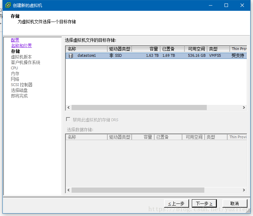Select the 存储 step in sidebar
This screenshot has height=216, width=253.
[x=15, y=51]
